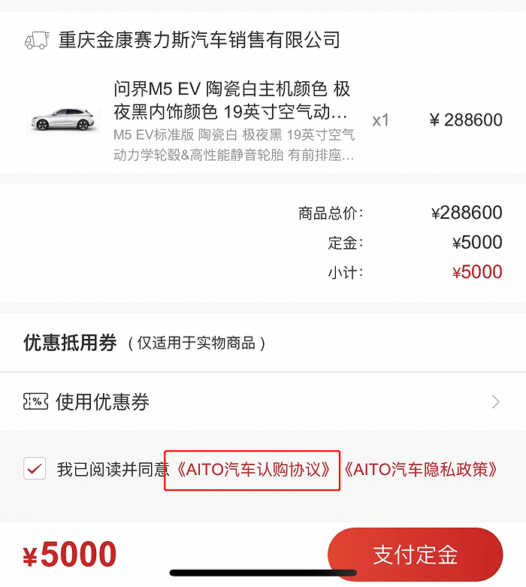This screenshot has height=587, width=526.
Task: Select the 使用优惠券 row label
Action: pos(102,402)
